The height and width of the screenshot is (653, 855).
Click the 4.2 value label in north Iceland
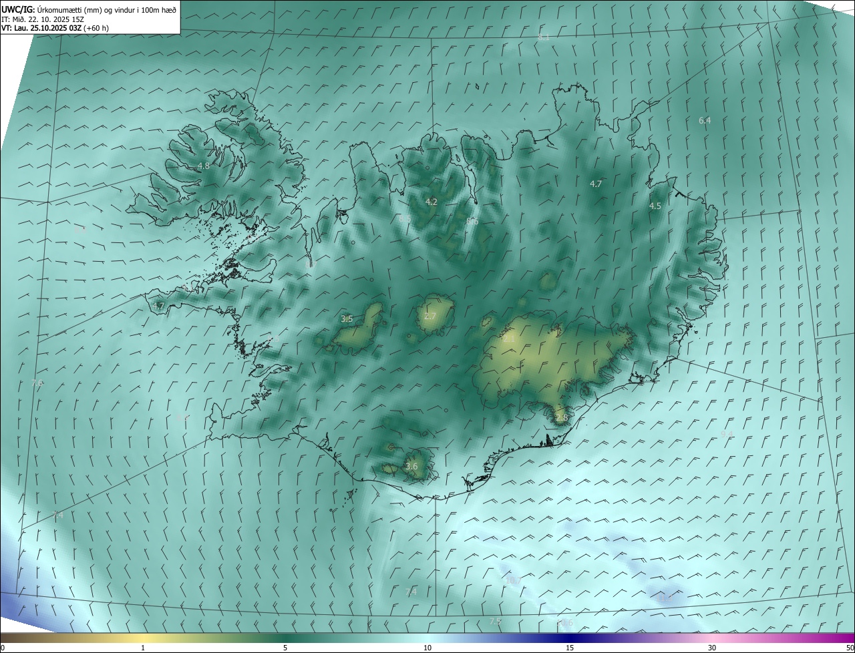[432, 202]
